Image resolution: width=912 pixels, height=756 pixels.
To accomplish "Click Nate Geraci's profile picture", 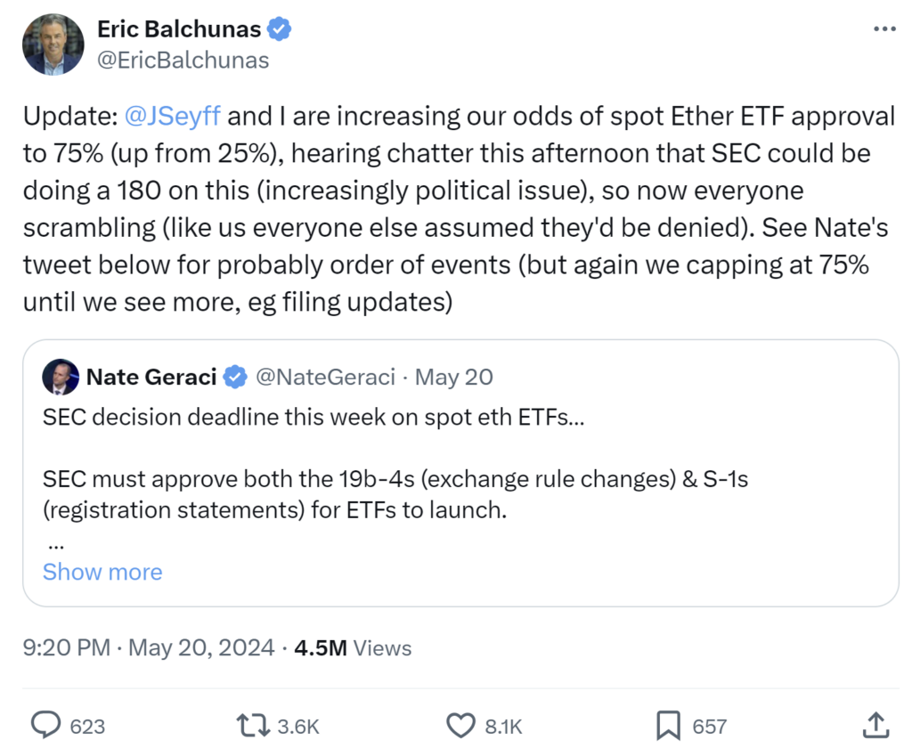I will click(x=59, y=377).
